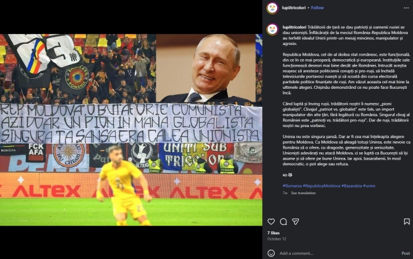Click the lupiitricolori username in the caption
Screen dimensions: 413x259
tap(294, 27)
